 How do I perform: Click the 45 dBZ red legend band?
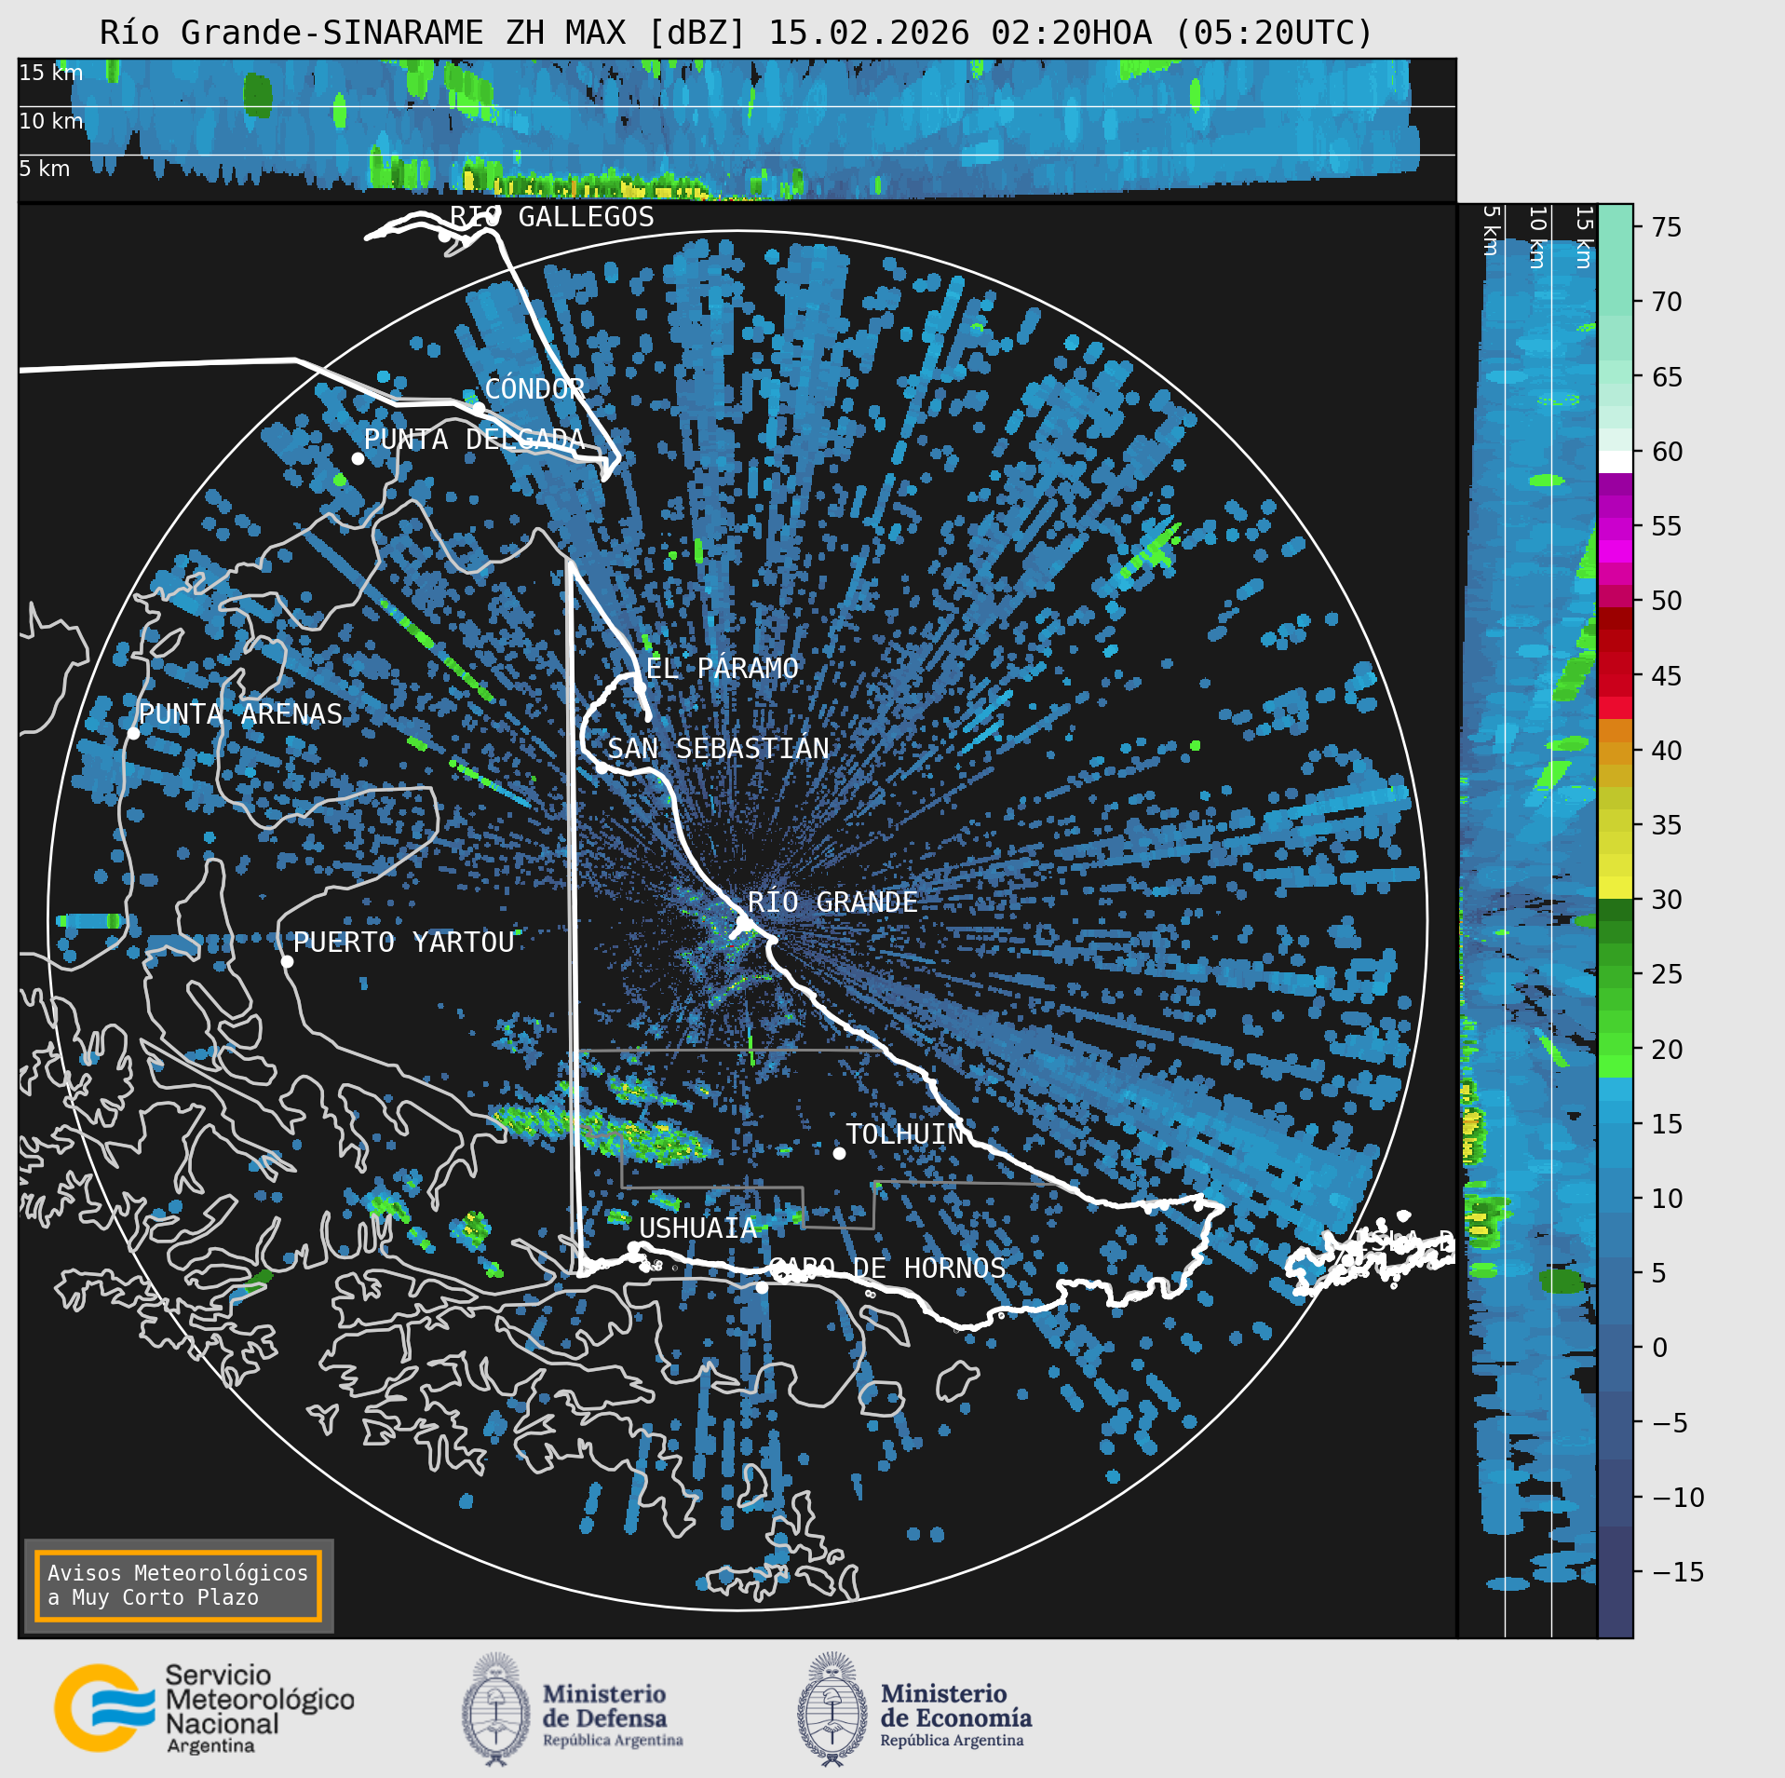tap(1616, 673)
